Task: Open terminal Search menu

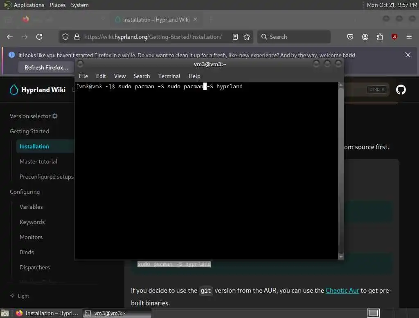Action: click(x=142, y=76)
